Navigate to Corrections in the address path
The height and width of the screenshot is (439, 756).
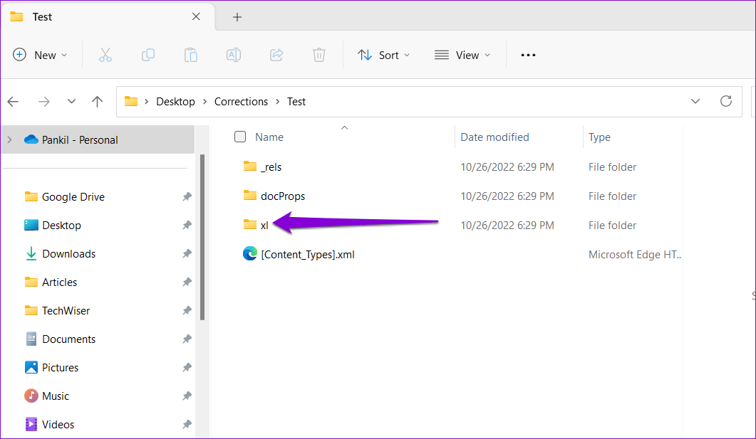[241, 102]
